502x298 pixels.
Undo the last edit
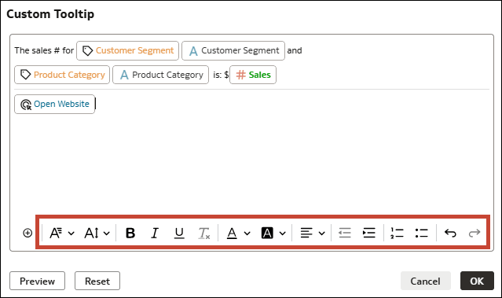tap(450, 233)
